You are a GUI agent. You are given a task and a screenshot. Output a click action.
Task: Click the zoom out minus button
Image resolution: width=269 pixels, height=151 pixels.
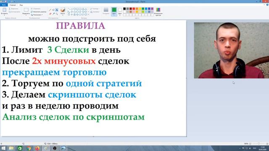(250, 143)
